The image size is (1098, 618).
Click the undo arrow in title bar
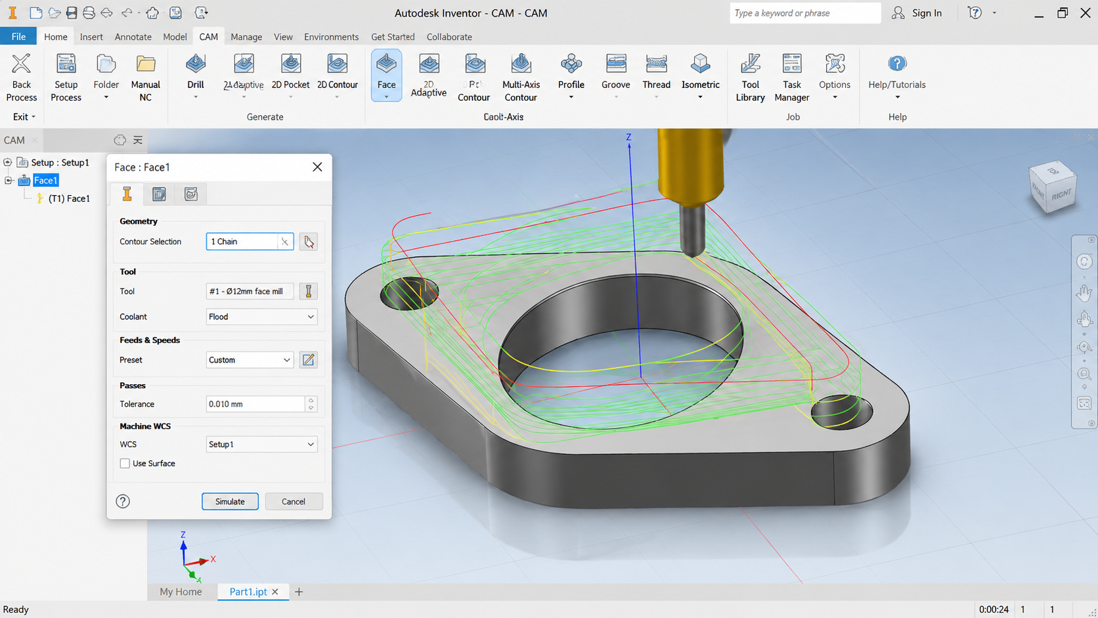[x=126, y=12]
